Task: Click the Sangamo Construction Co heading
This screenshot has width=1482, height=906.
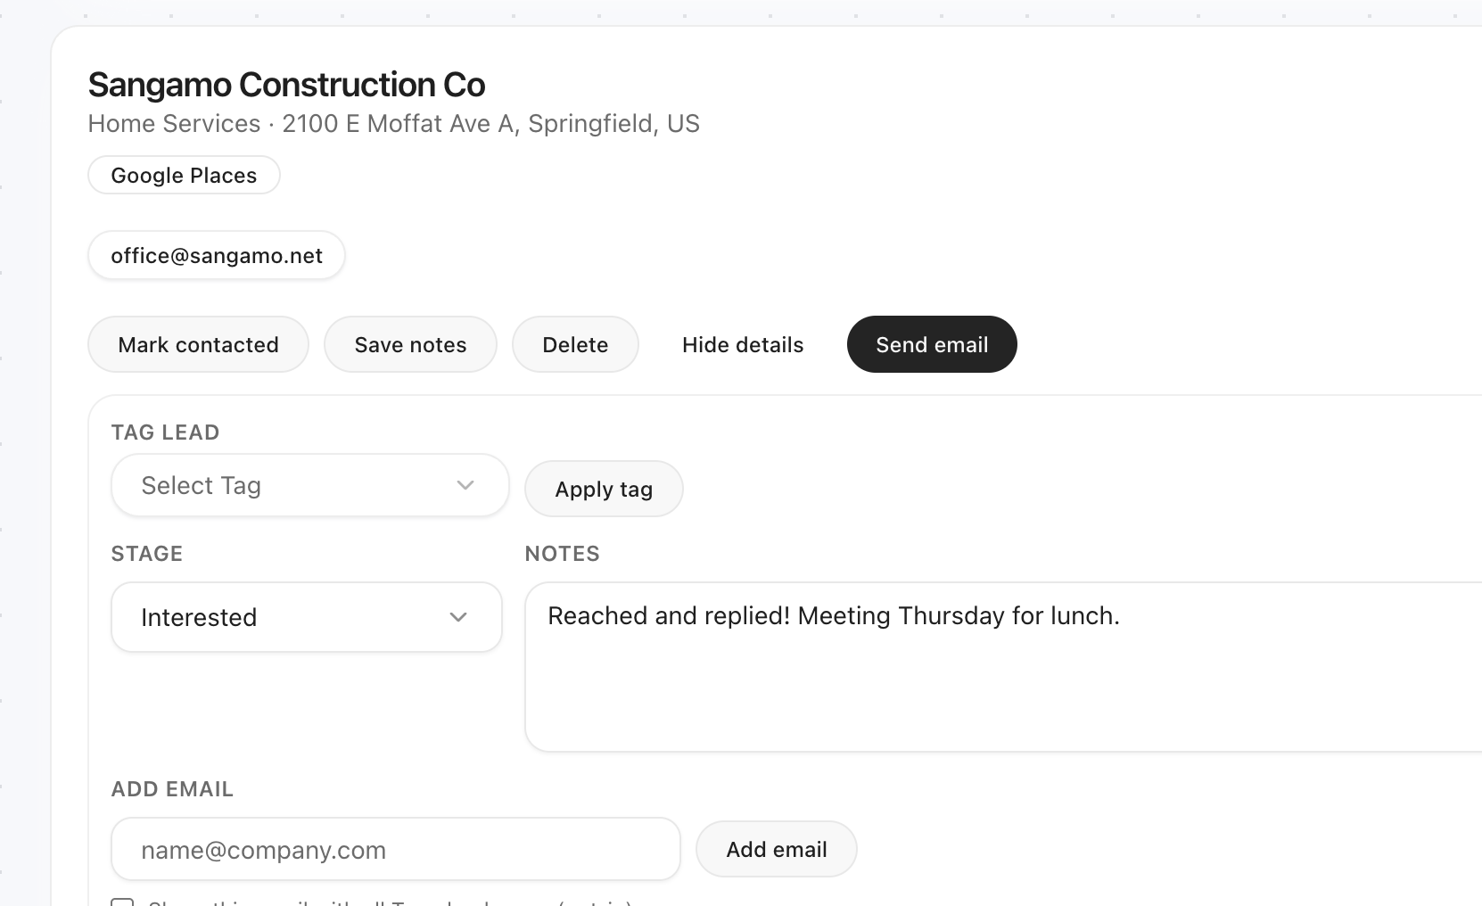Action: 286,85
